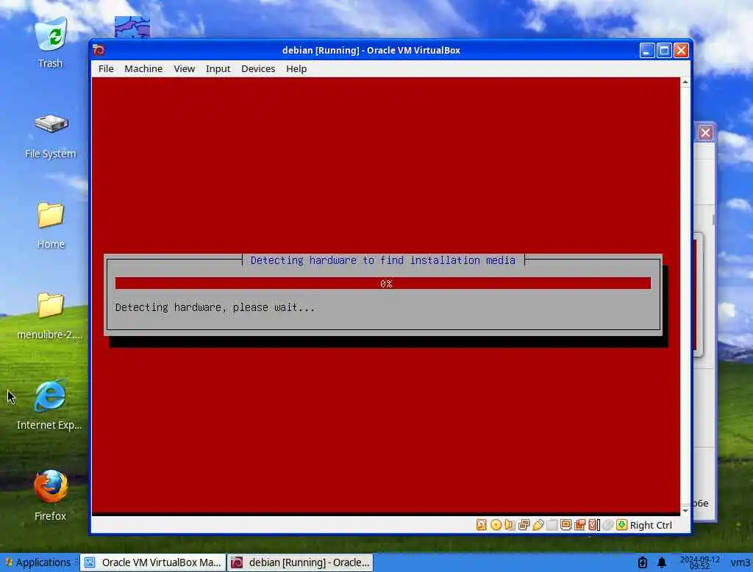Switch to Oracle VM VirtualBox Manager in the taskbar
The image size is (753, 572).
click(x=153, y=562)
